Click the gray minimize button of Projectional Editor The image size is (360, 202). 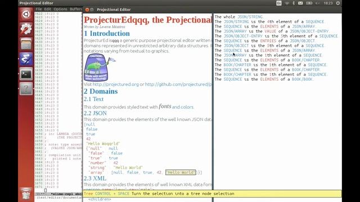92,10
